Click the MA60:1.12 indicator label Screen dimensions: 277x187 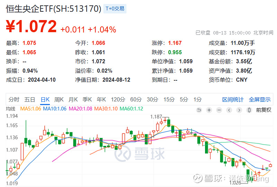tap(132, 109)
